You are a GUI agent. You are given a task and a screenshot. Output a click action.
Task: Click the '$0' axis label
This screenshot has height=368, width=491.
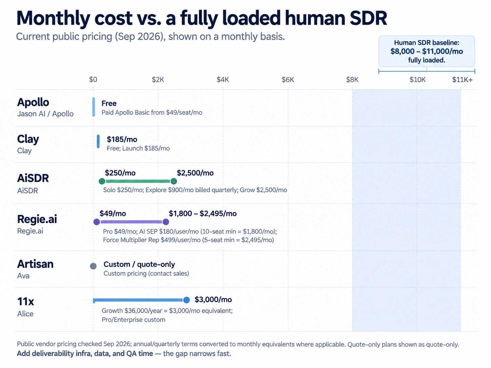[93, 80]
